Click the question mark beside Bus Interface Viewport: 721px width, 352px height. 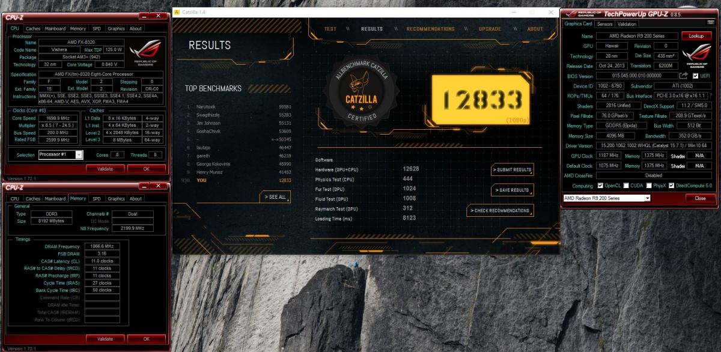click(711, 96)
